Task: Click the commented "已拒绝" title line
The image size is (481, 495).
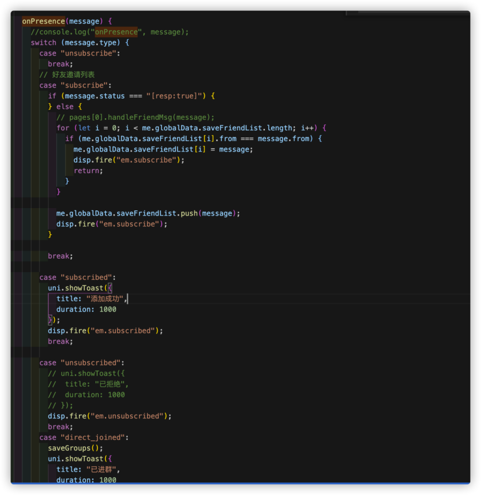Action: (88, 384)
